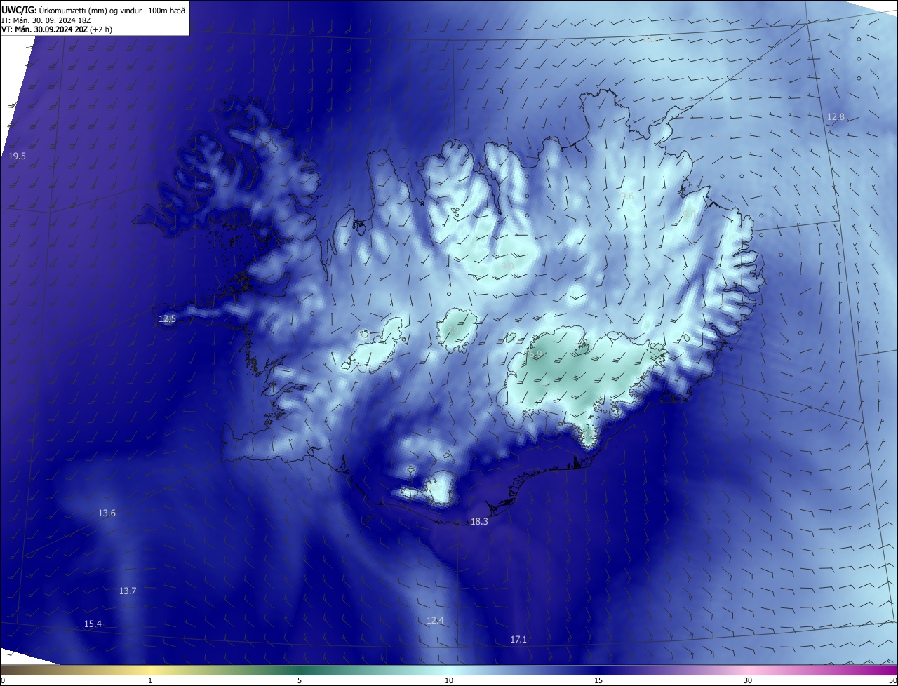
Task: Click the faint 9.6 value label on the map
Action: click(627, 196)
